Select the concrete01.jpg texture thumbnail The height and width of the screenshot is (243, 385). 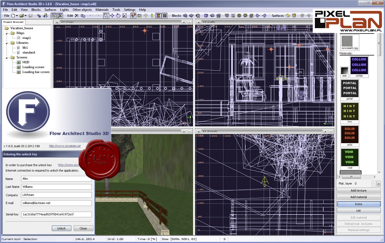pyautogui.click(x=350, y=42)
